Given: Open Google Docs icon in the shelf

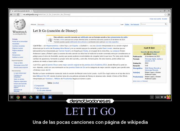Looking at the screenshot, I should pos(44,97).
